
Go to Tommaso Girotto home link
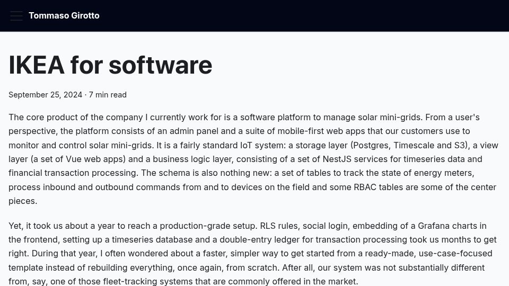(x=64, y=15)
